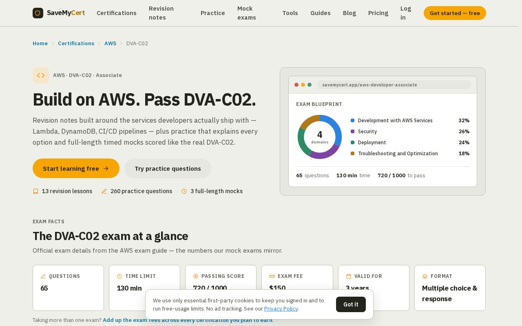Click the purple Security legend swatch

(x=352, y=132)
